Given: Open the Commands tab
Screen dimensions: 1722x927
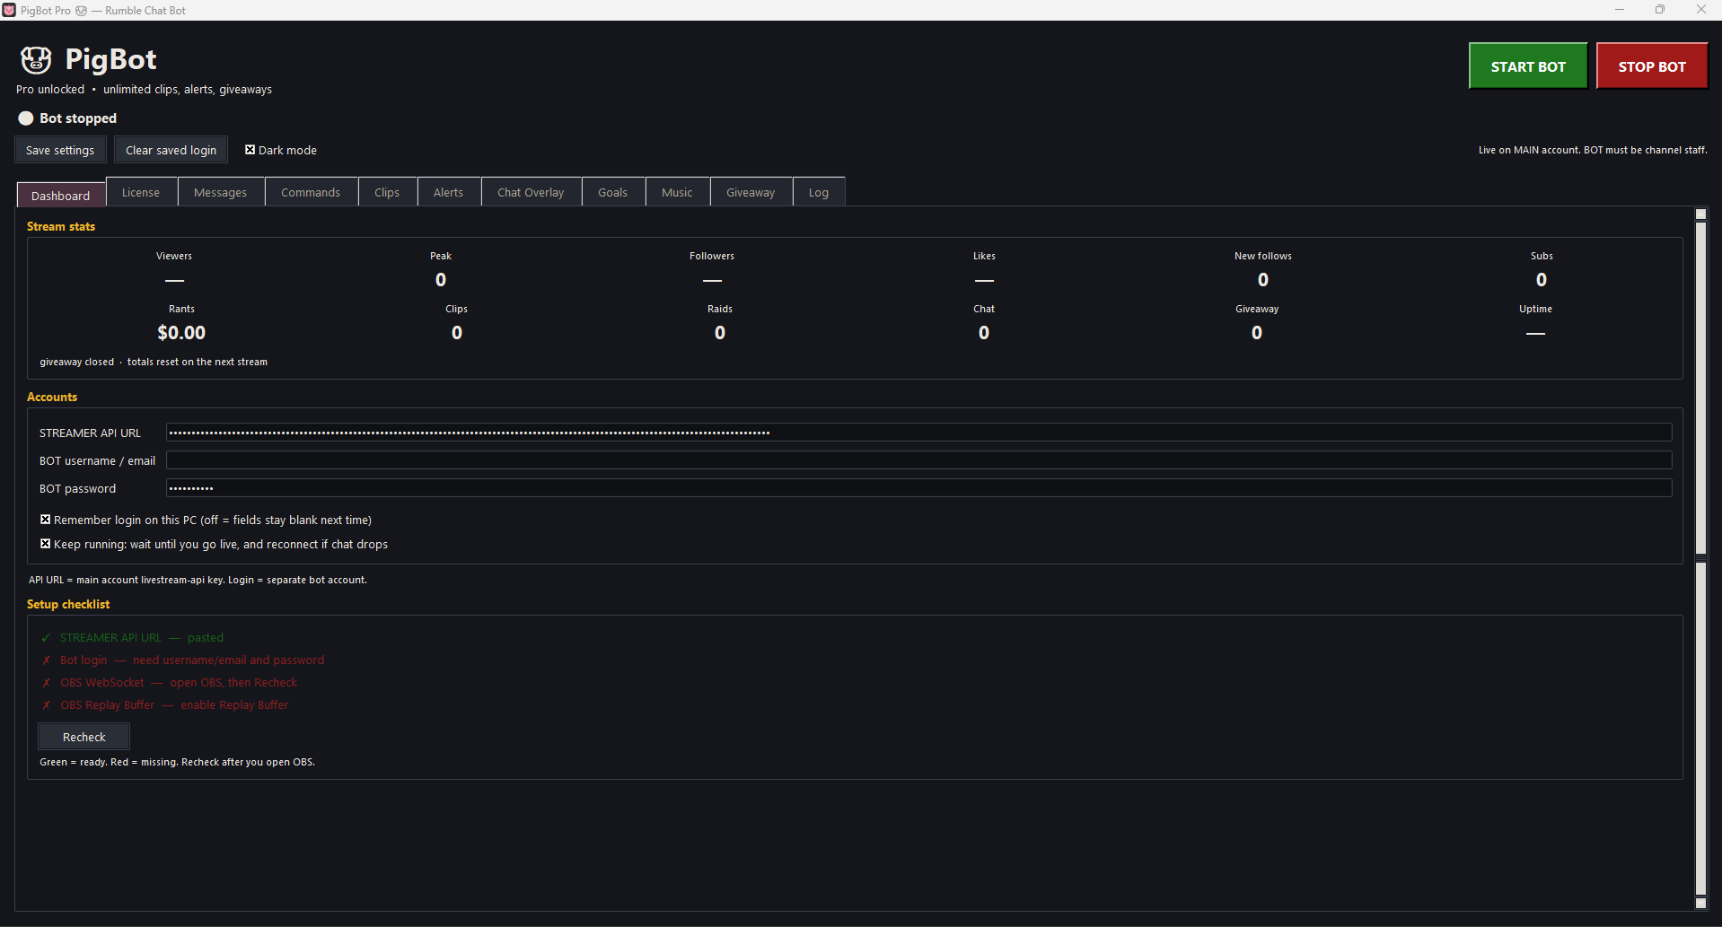Looking at the screenshot, I should click(311, 192).
